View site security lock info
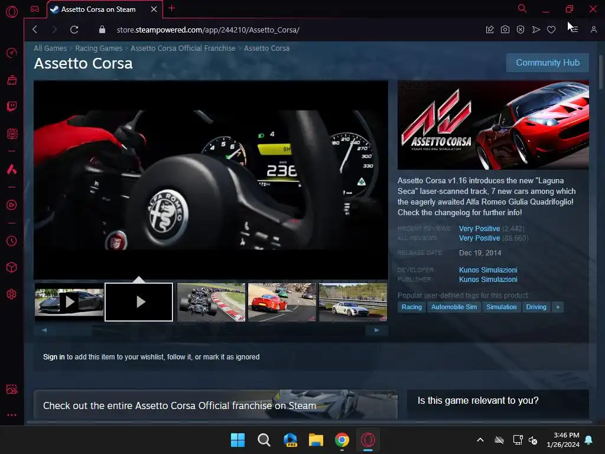The height and width of the screenshot is (454, 605). (x=102, y=30)
